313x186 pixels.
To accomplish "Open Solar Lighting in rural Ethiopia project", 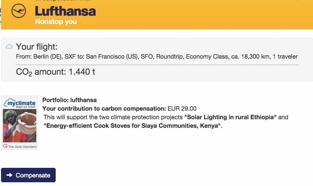I will [x=231, y=117].
